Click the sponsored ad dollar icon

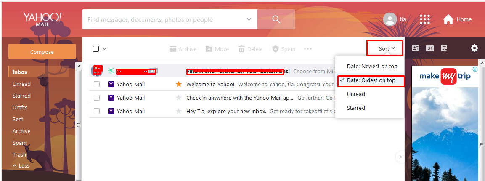(111, 71)
